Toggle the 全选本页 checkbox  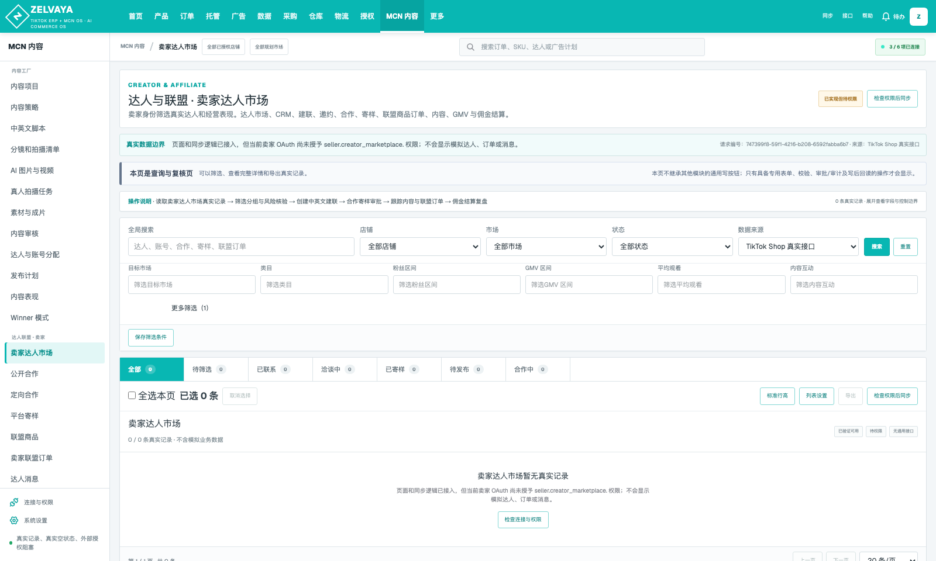click(132, 396)
